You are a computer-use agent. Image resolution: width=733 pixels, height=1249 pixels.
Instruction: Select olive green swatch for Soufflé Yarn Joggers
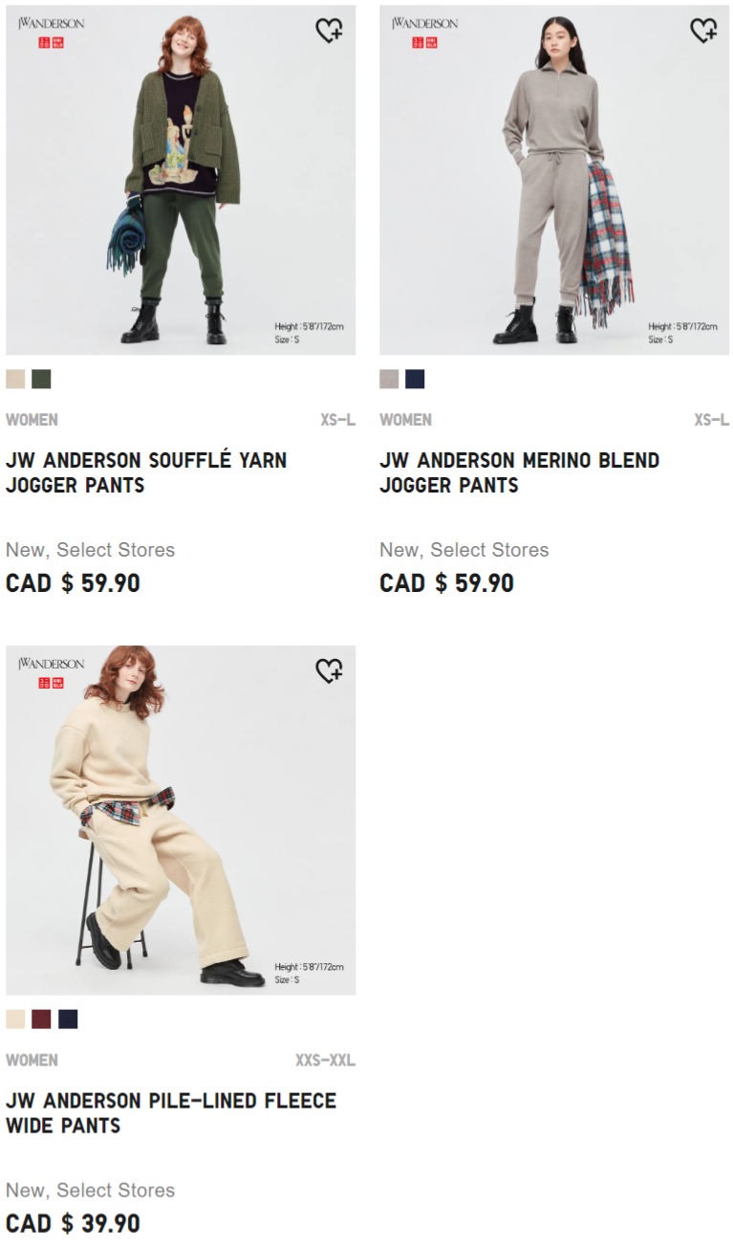pyautogui.click(x=41, y=379)
